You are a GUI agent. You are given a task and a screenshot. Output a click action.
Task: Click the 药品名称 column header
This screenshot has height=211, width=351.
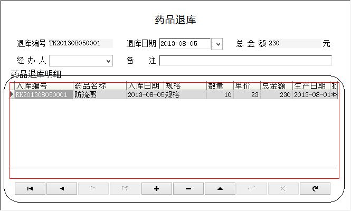tap(100, 85)
